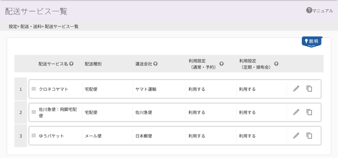Copy the 佐川急便：飛脚宅配便 service

point(309,112)
